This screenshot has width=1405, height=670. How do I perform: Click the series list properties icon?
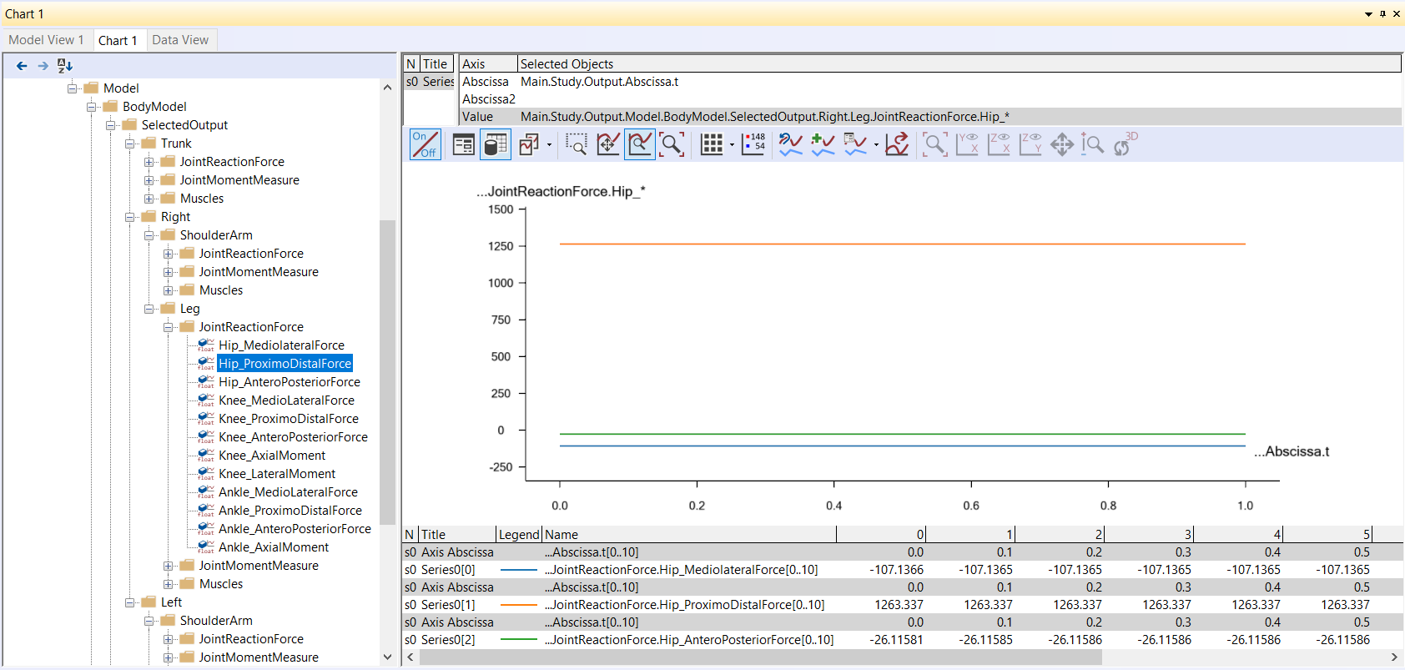tap(855, 144)
